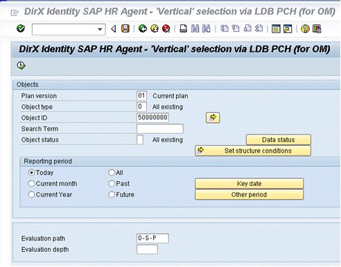Click the Execute clock icon
Viewport: 341px width, 267px height.
click(21, 66)
